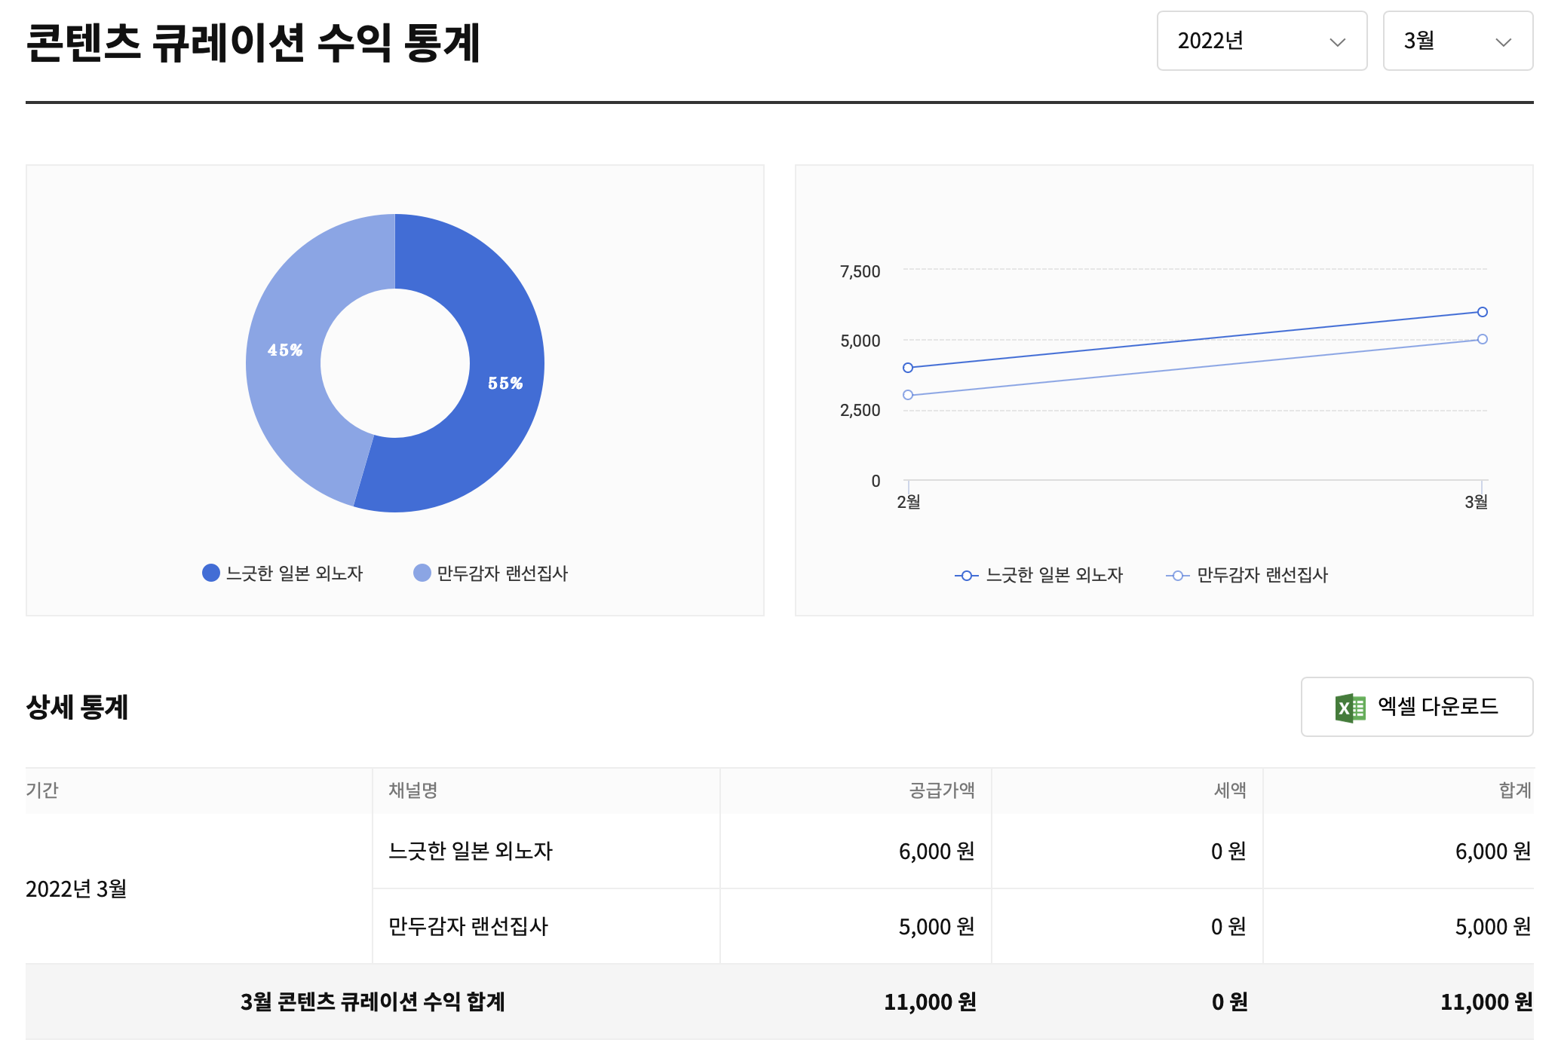Click the light blue 3월 data point
The image size is (1558, 1058).
pos(1482,339)
